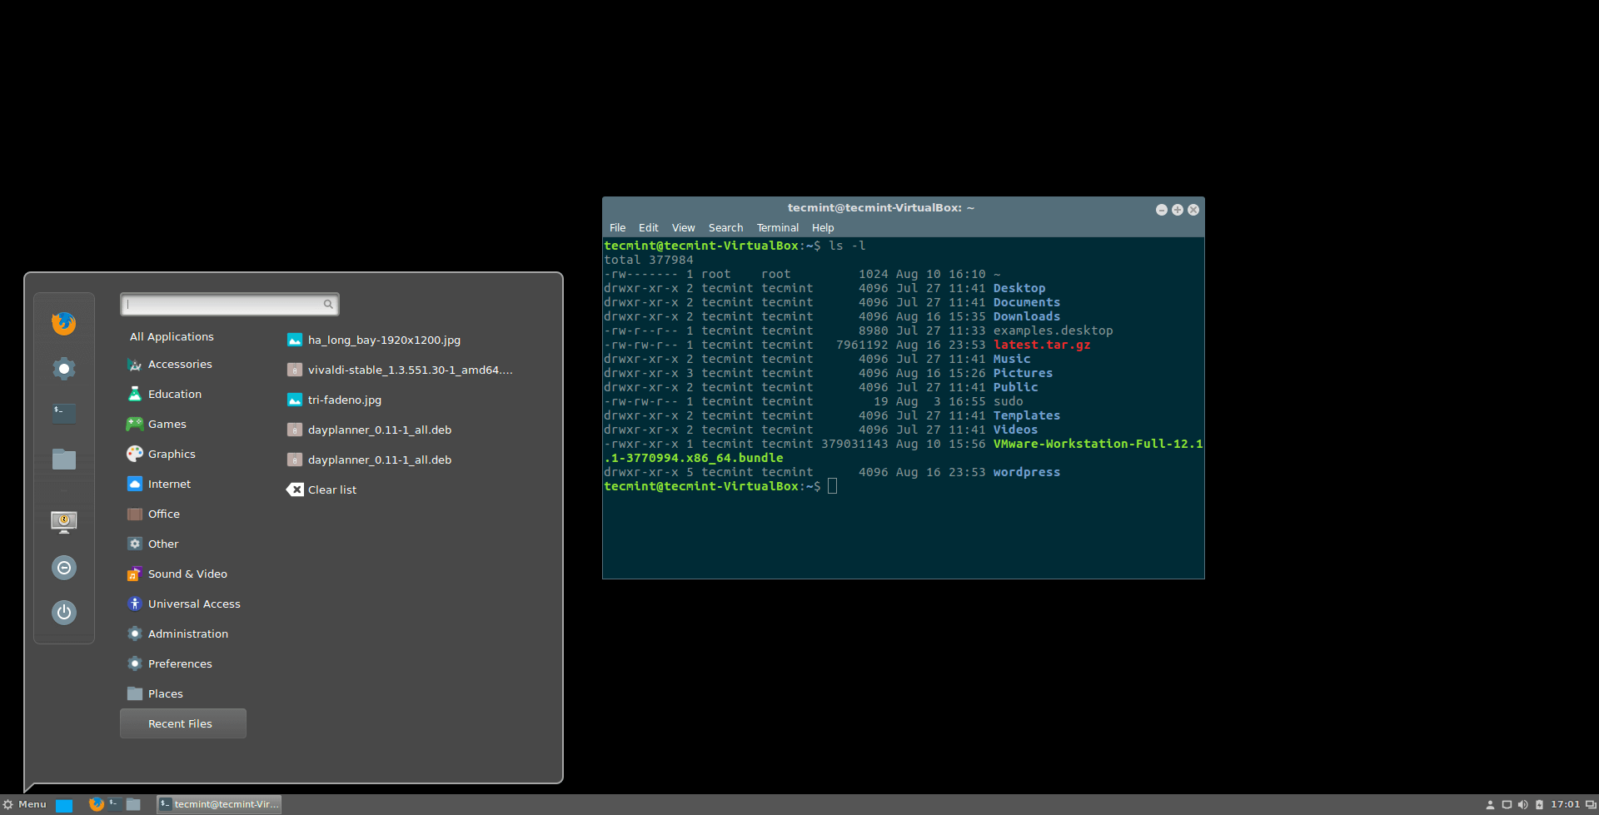Click the Logout icon in menu sidebar
1599x815 pixels.
[x=64, y=568]
